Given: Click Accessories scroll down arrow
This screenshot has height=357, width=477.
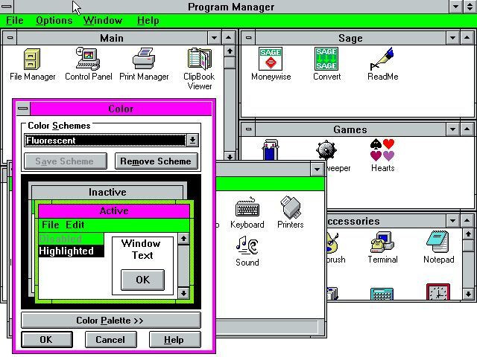Looking at the screenshot, I should 468,294.
